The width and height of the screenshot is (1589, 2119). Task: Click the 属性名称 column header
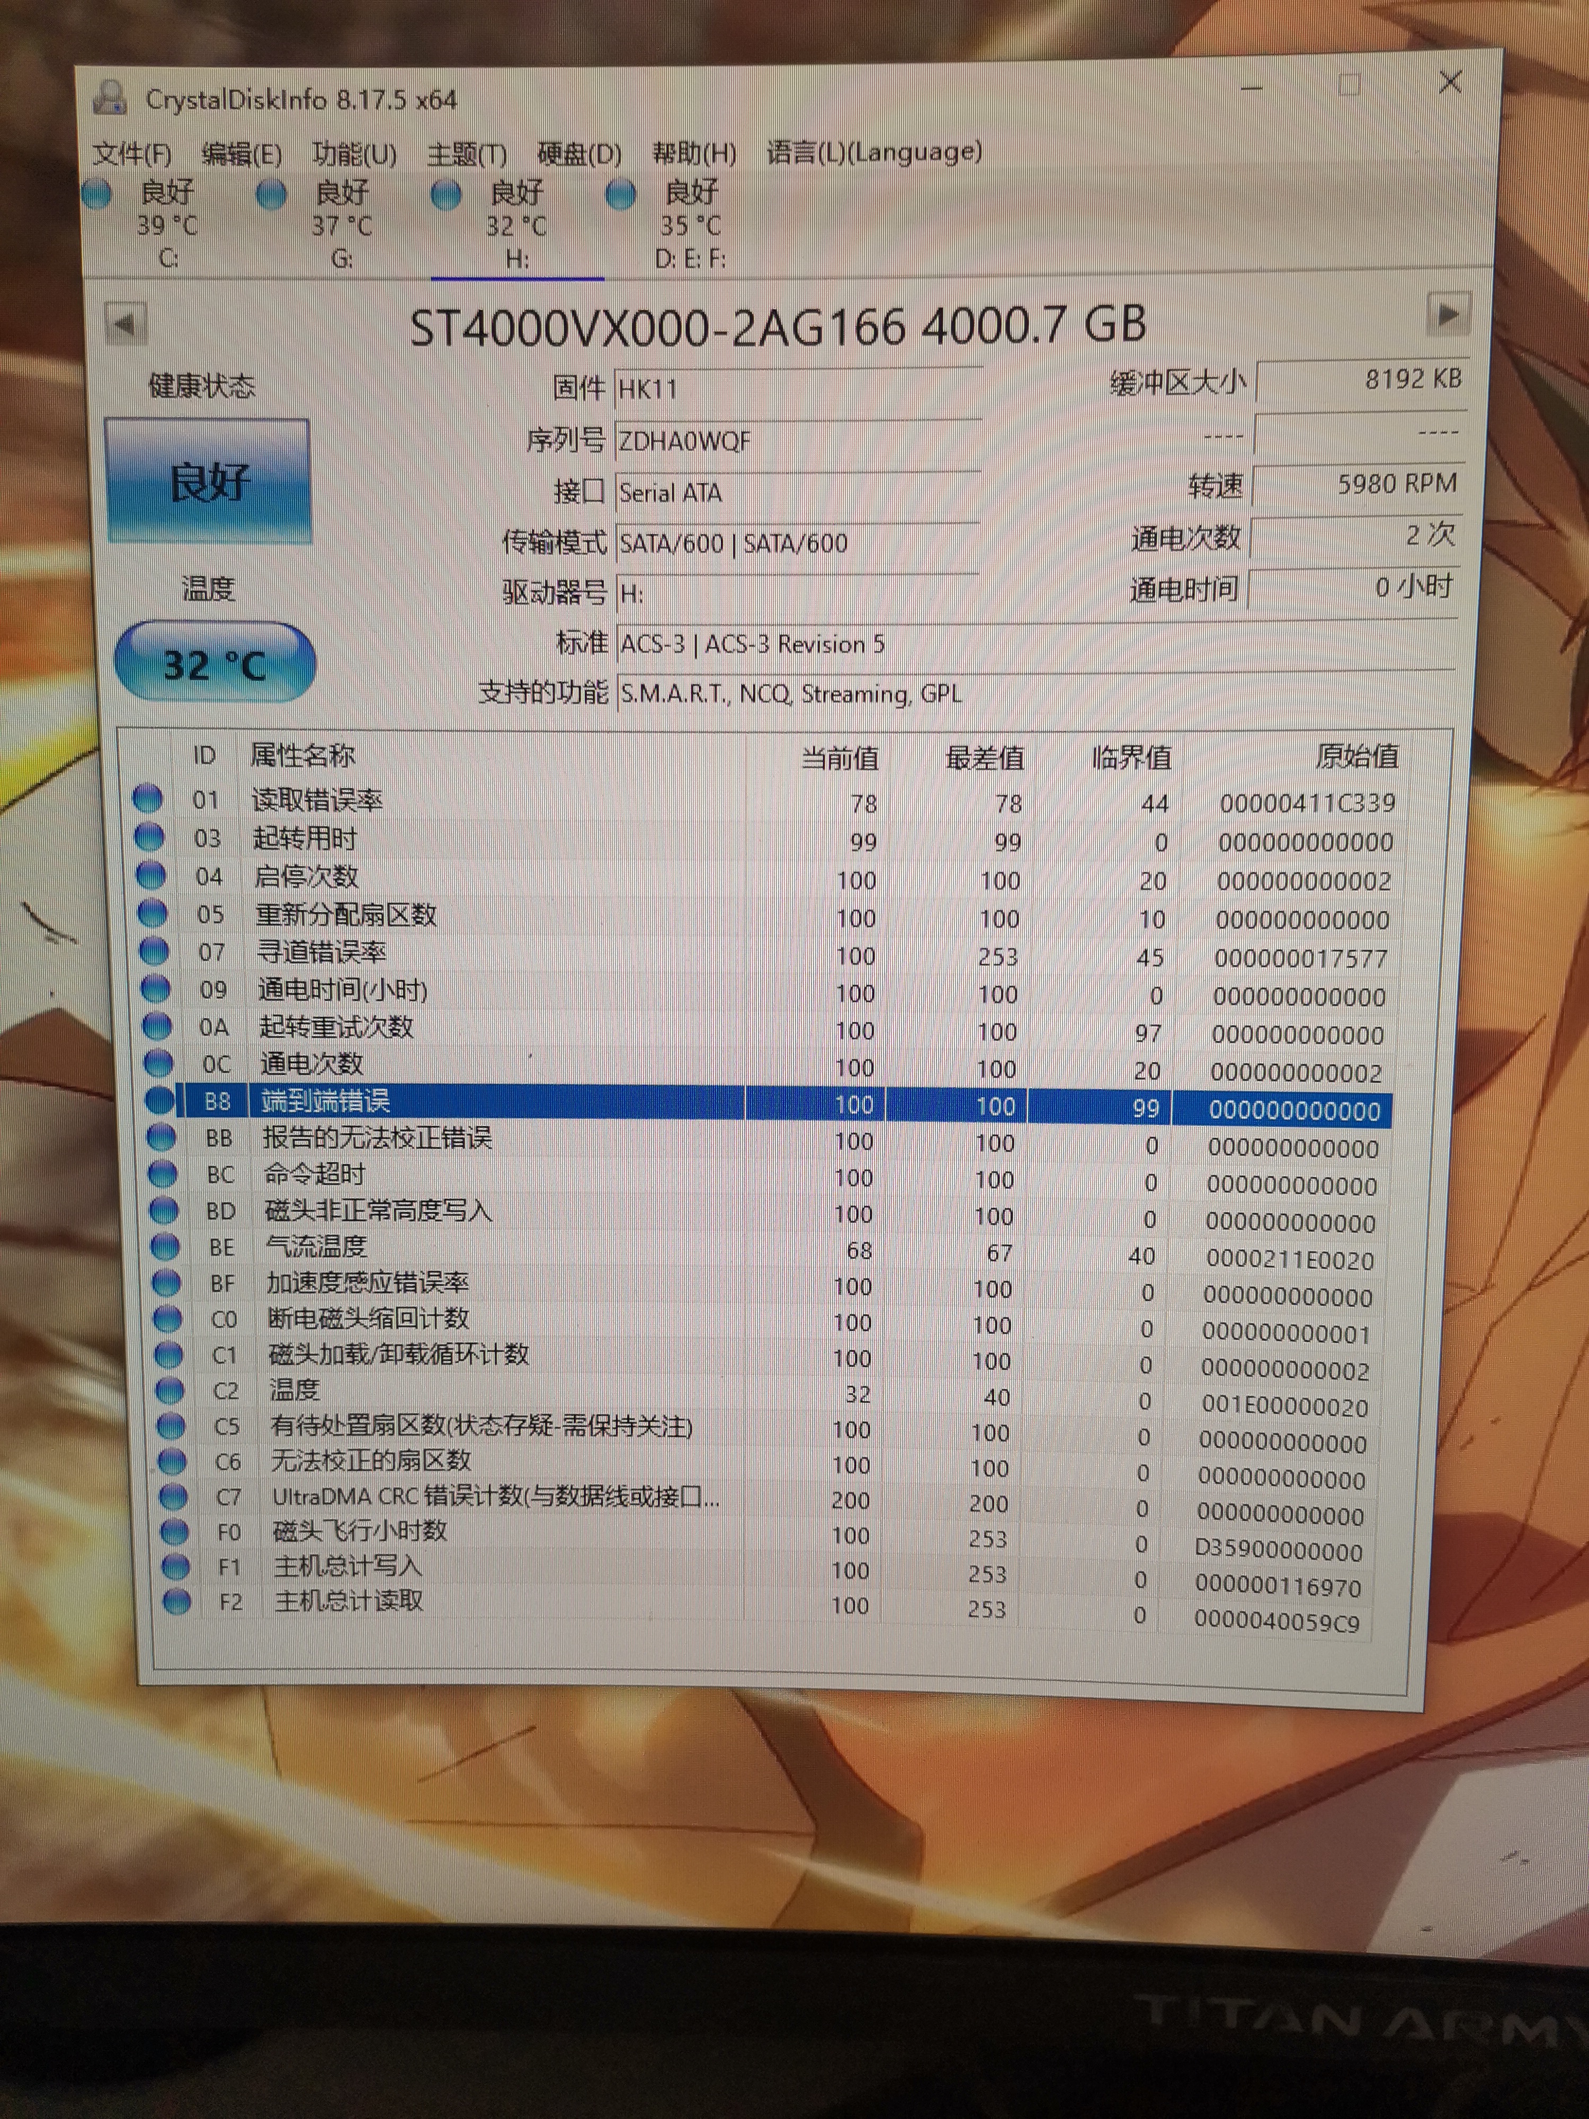(x=302, y=755)
